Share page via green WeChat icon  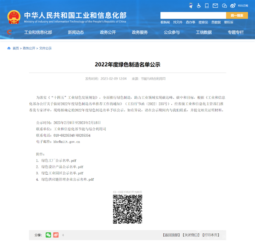click(48, 235)
